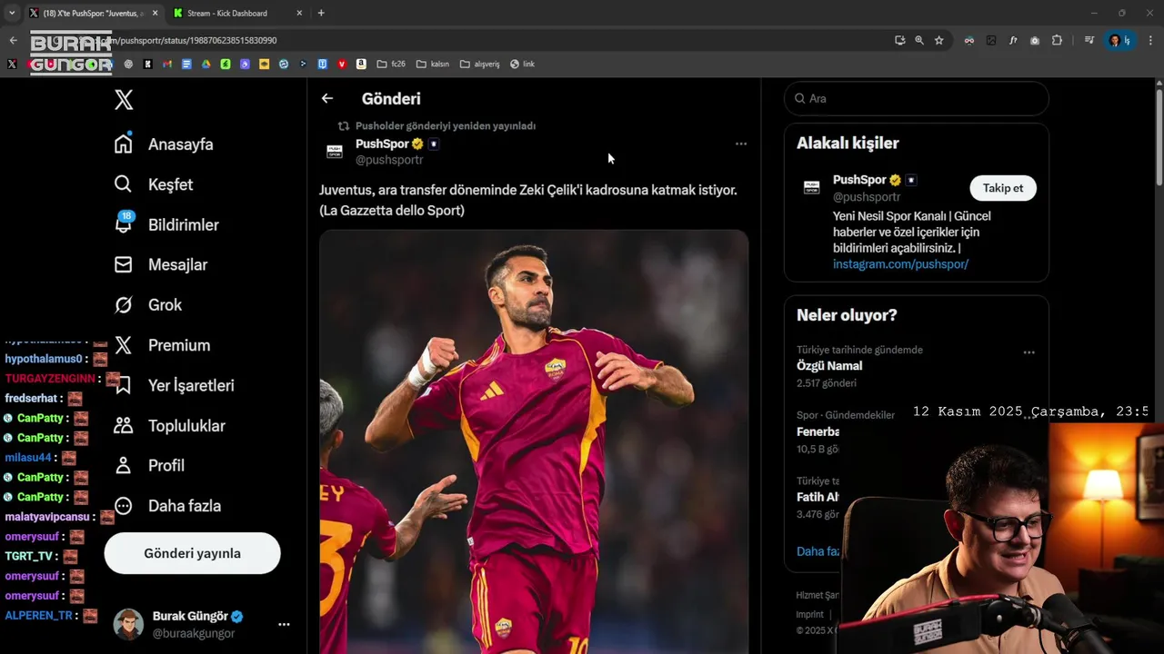The image size is (1164, 654).
Task: Open Anasayfa home page
Action: [164, 144]
